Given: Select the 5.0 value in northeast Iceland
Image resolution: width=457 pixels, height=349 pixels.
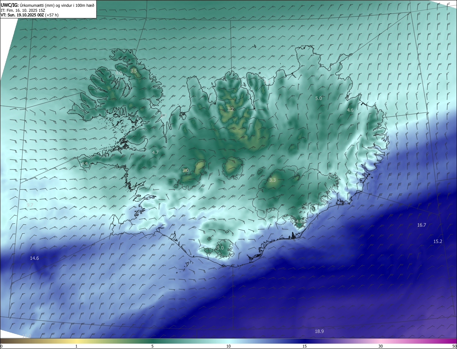Looking at the screenshot, I should (x=318, y=98).
